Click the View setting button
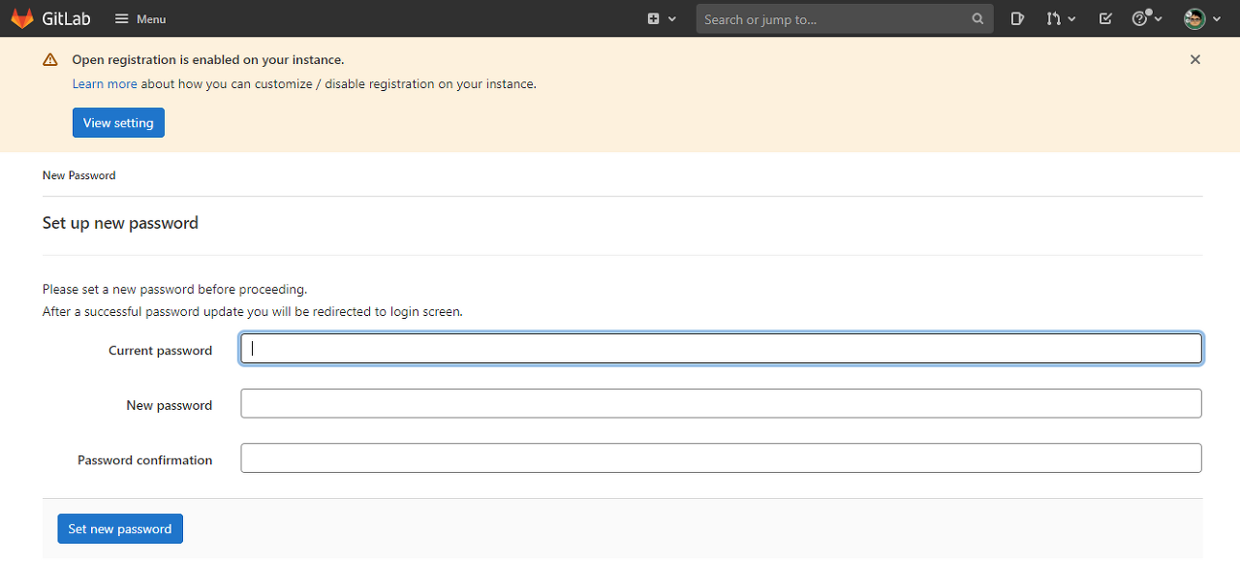 pos(118,123)
